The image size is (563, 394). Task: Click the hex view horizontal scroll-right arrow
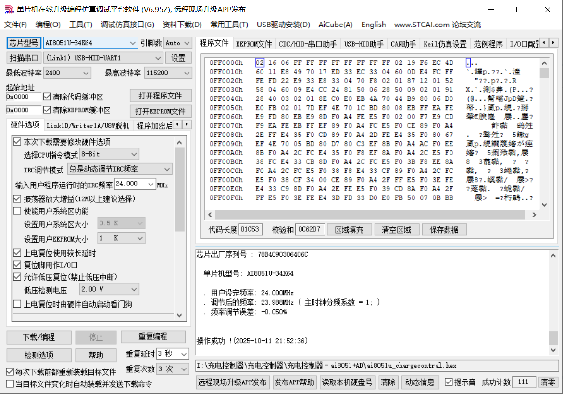tap(536, 215)
